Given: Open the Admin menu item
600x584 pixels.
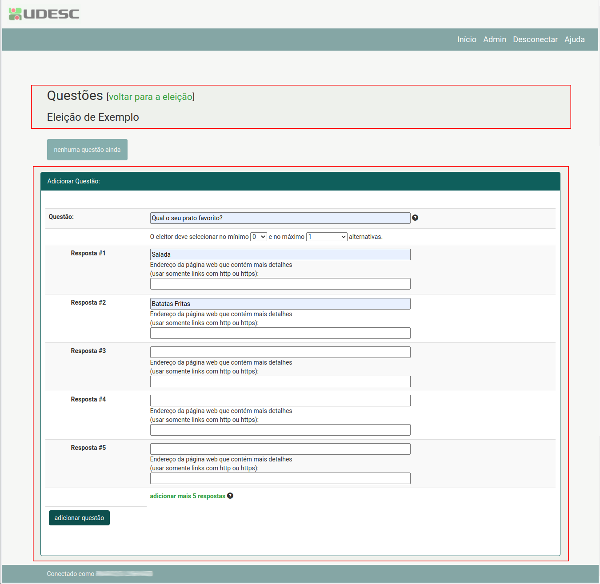Looking at the screenshot, I should coord(494,40).
